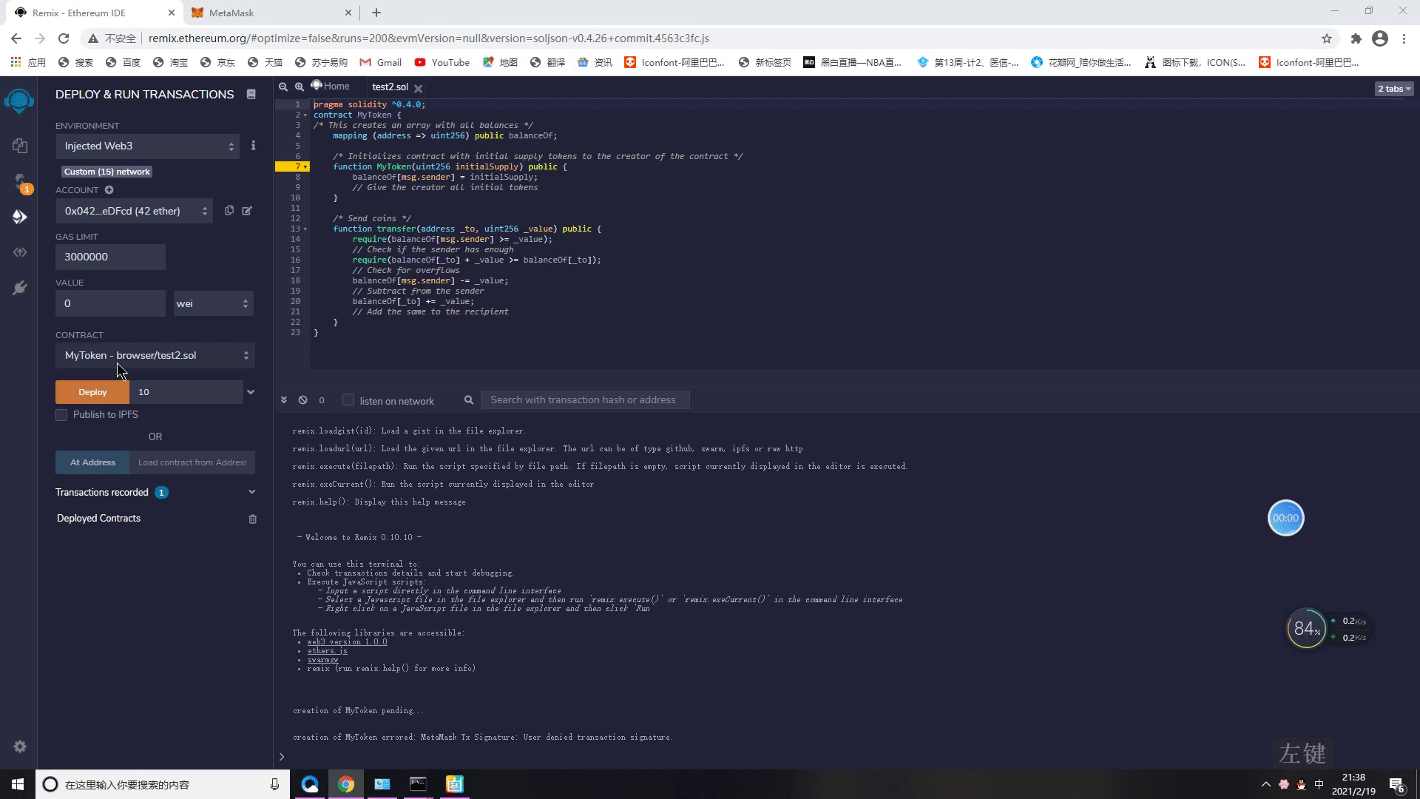Screen dimensions: 1420x799
Task: Open the Windows Start menu
Action: click(x=18, y=784)
